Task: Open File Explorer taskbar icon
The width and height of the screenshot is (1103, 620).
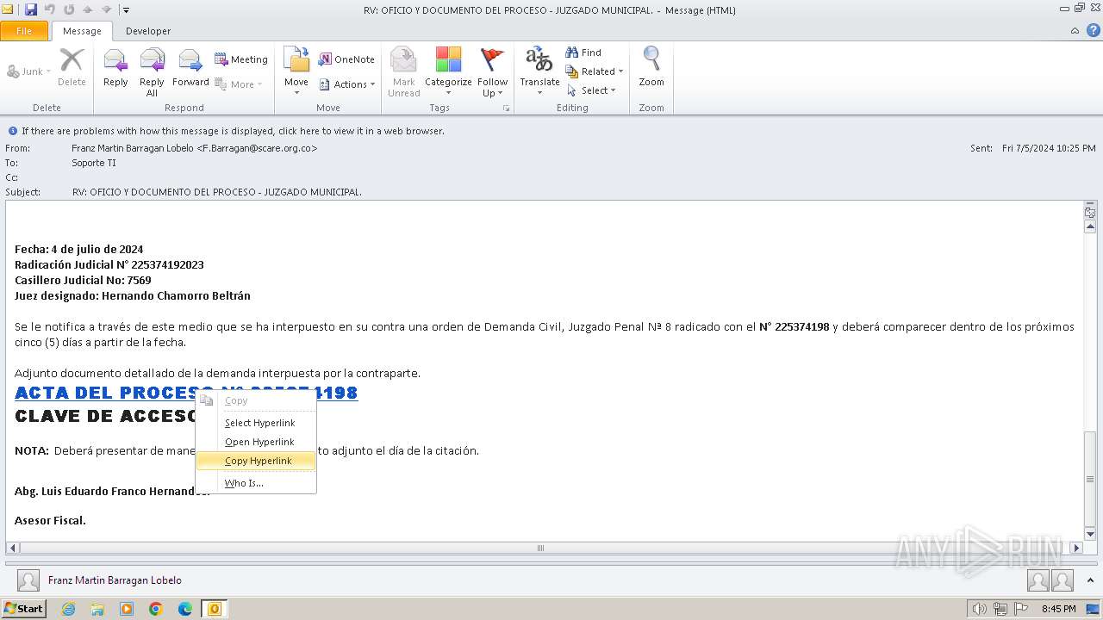Action: coord(97,609)
